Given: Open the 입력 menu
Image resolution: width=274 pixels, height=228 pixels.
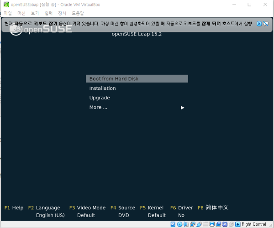Looking at the screenshot, I should pos(48,13).
